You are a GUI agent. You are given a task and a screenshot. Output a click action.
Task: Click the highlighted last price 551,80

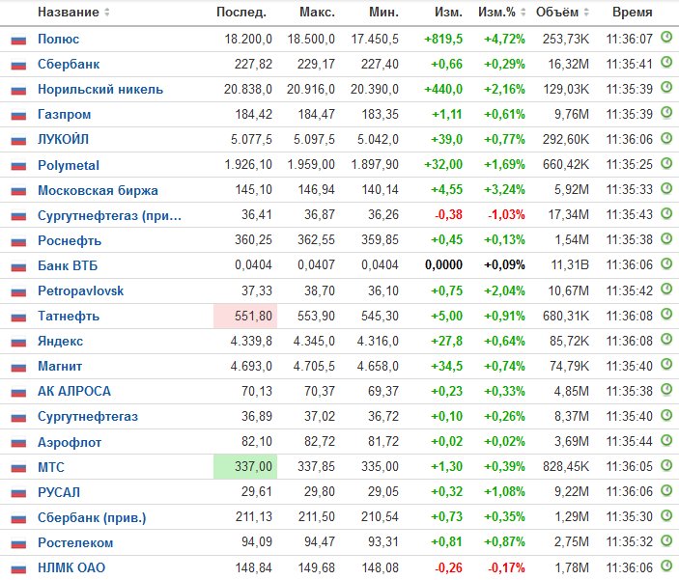(x=245, y=316)
